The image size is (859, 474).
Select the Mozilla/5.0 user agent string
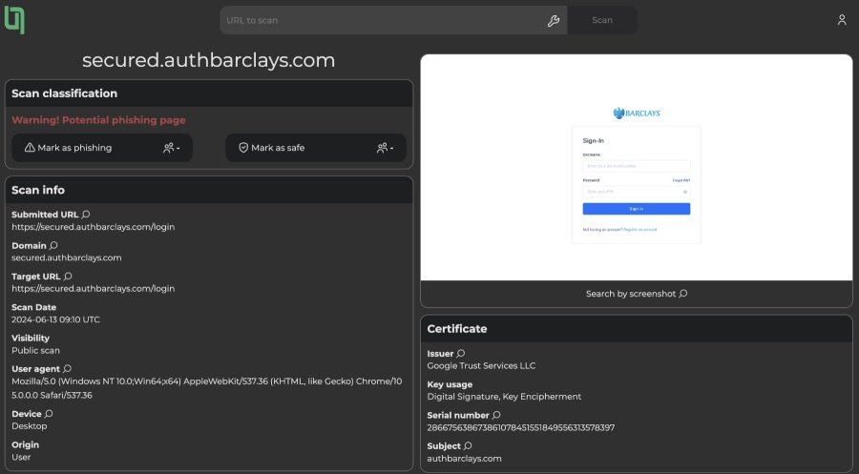click(x=206, y=388)
